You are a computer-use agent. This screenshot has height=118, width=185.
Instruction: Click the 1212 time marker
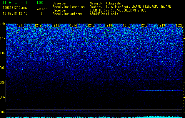tap(38, 25)
